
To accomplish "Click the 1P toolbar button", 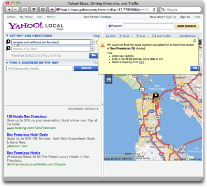I will click(x=34, y=10).
